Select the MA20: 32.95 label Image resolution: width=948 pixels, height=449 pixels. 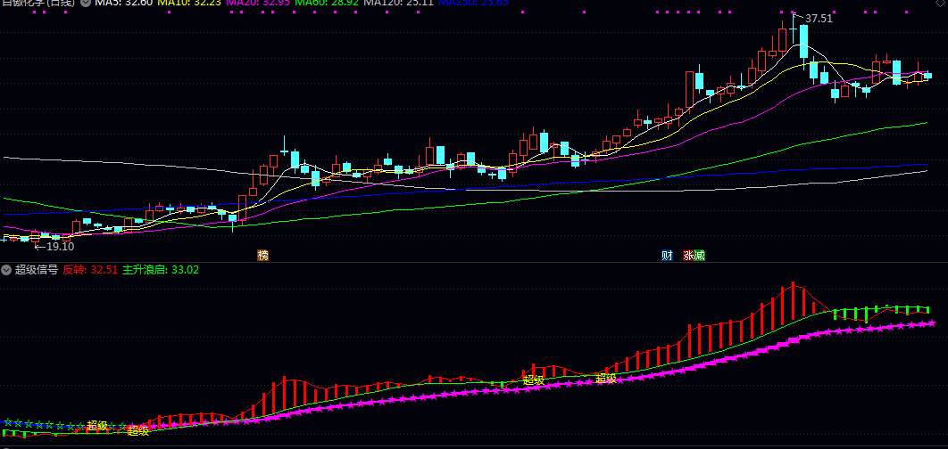pyautogui.click(x=259, y=3)
